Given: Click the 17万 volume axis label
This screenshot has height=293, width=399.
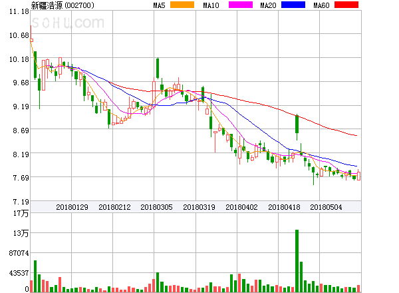Looking at the screenshot, I should [21, 213].
